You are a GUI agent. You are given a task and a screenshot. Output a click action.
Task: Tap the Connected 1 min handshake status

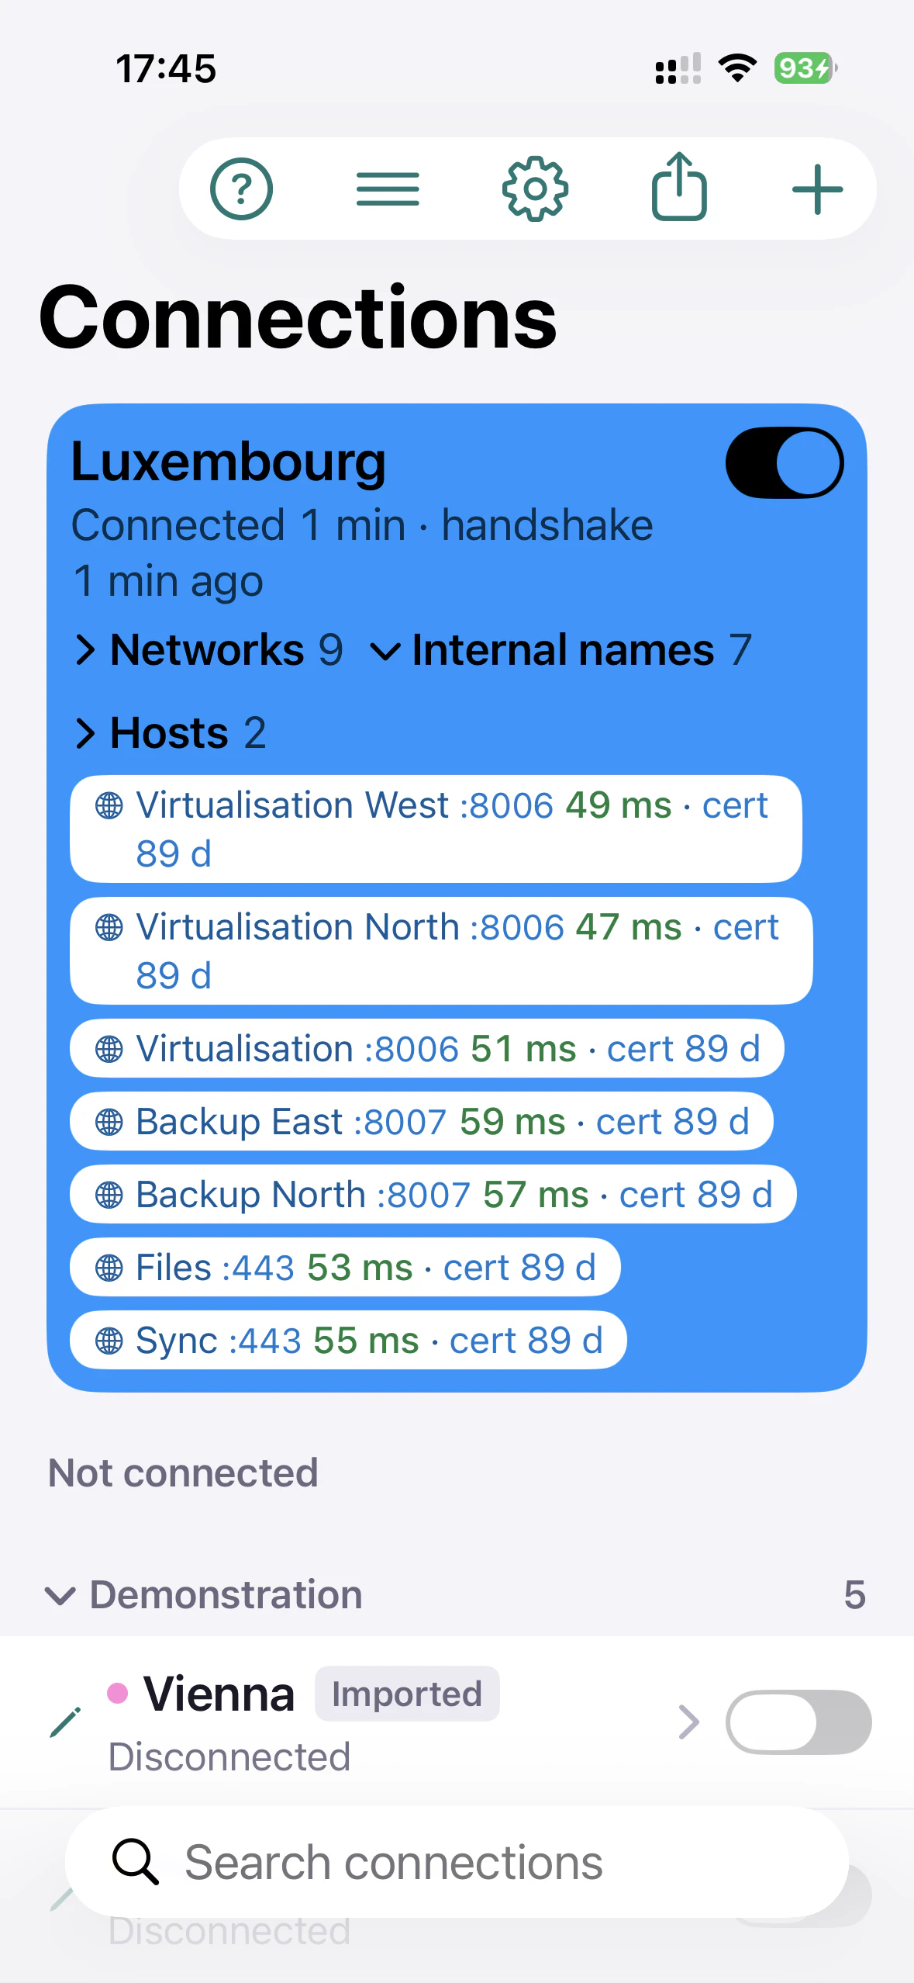pos(362,552)
